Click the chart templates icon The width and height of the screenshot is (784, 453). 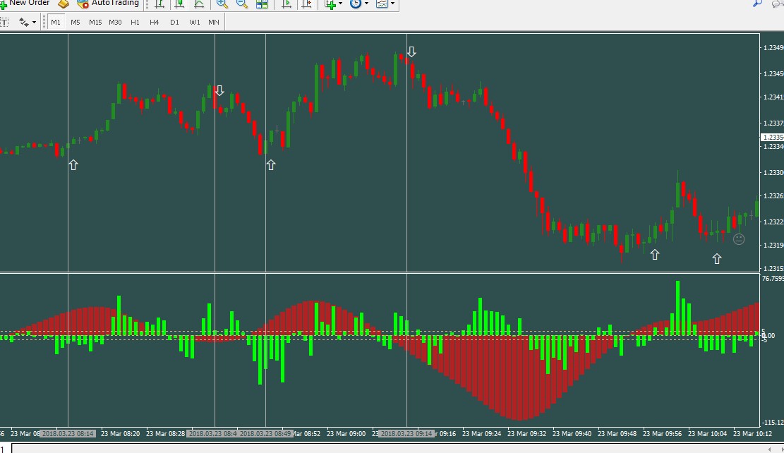tap(382, 4)
